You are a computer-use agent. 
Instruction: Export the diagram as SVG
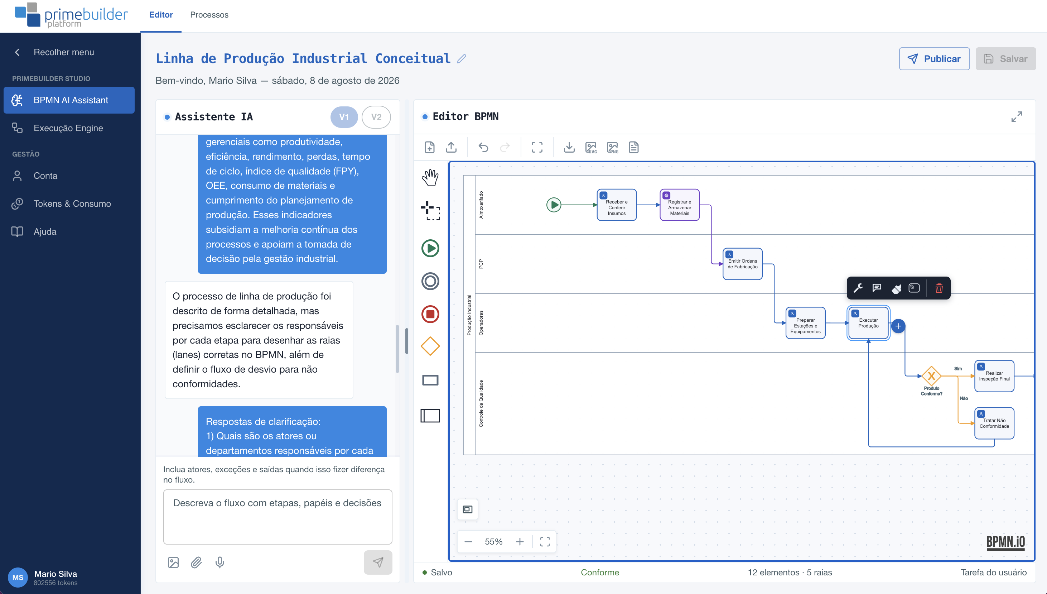coord(591,147)
